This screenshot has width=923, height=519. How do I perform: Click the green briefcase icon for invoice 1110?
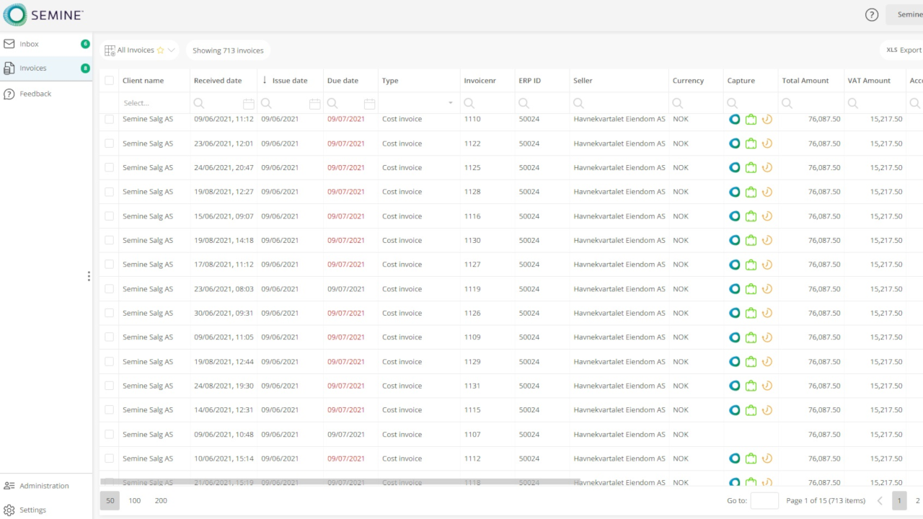(x=751, y=119)
